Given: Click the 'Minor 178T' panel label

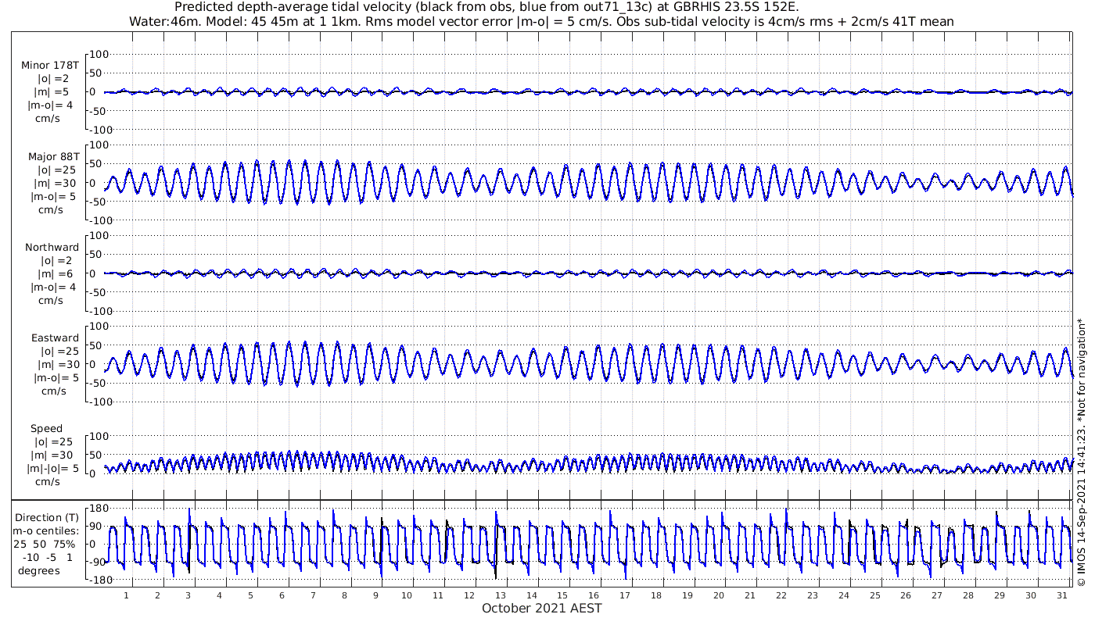Looking at the screenshot, I should (50, 65).
